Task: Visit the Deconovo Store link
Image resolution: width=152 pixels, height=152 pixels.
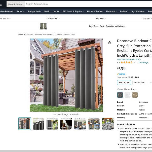Action: pyautogui.click(x=129, y=59)
